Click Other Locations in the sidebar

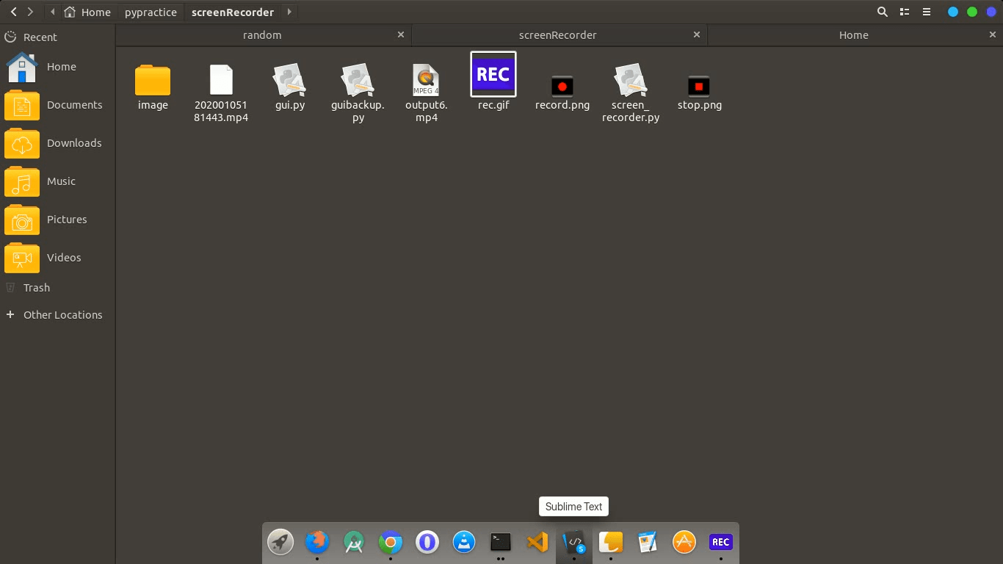[x=57, y=315]
